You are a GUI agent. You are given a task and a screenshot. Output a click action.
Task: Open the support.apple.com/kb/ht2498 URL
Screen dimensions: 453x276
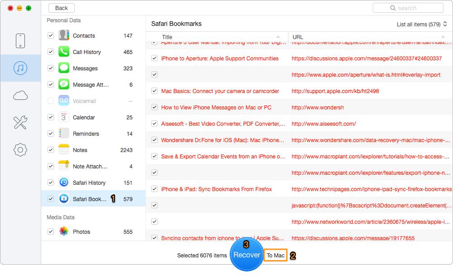335,91
